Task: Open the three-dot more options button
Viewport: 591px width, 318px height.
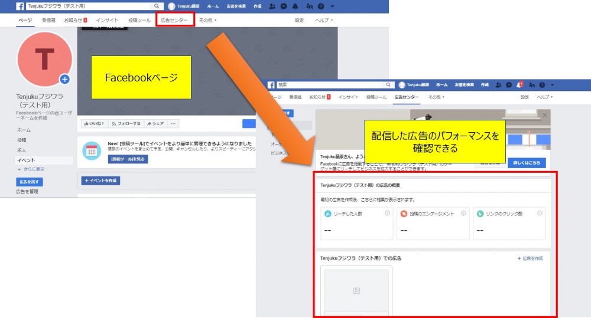Action: pyautogui.click(x=173, y=123)
